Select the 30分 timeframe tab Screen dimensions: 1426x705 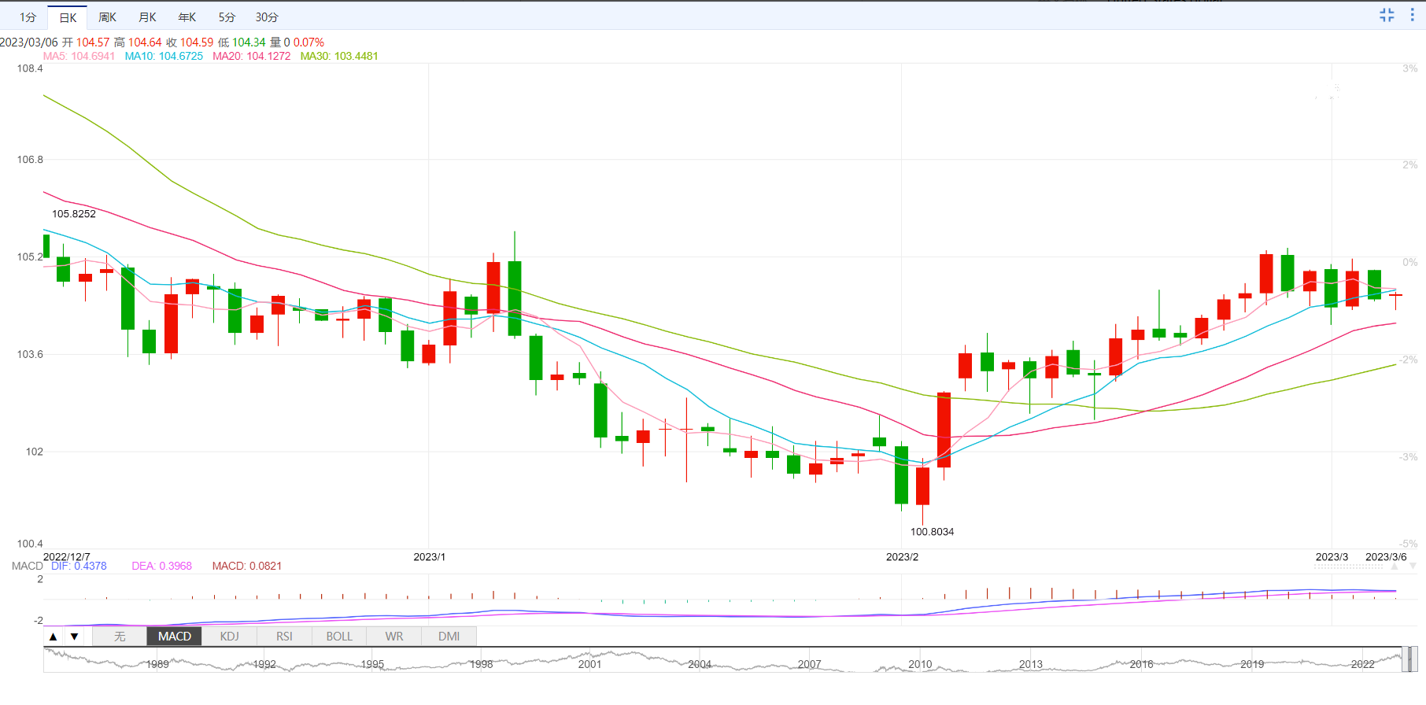[x=267, y=17]
